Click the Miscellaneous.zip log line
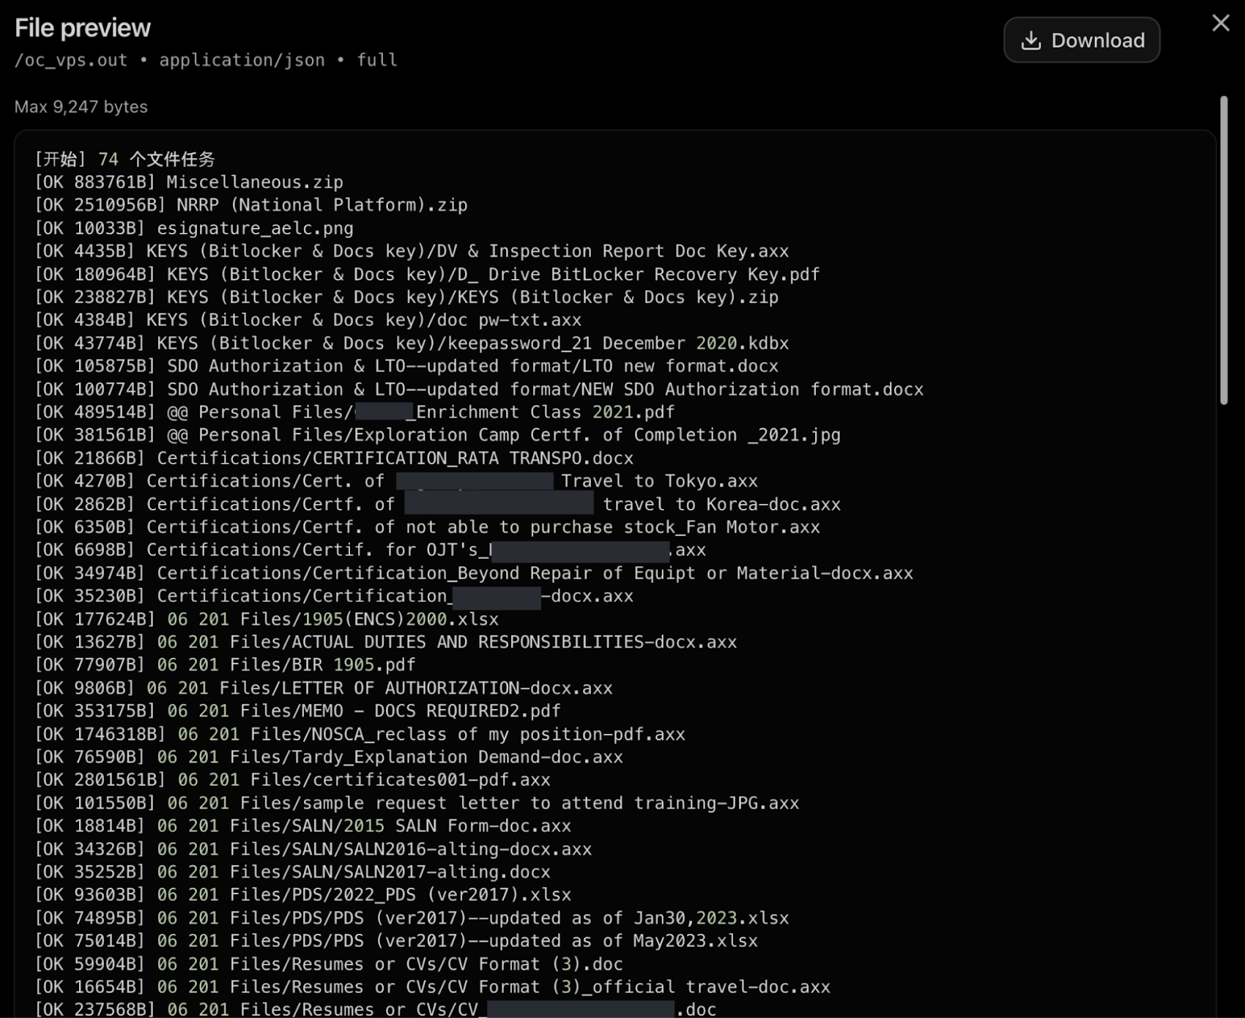The width and height of the screenshot is (1245, 1018). click(189, 182)
